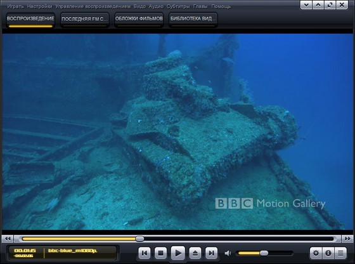Click the up-chevron window button
Image resolution: width=355 pixels, height=264 pixels.
coord(318,5)
